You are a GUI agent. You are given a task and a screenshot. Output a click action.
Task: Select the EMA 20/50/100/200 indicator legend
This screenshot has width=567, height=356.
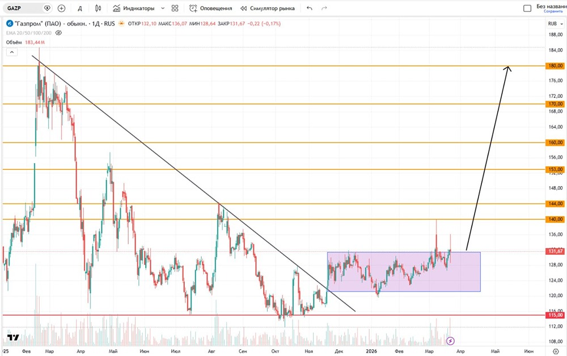[x=29, y=33]
